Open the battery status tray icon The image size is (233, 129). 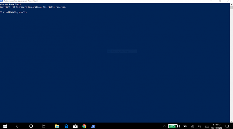(185, 126)
